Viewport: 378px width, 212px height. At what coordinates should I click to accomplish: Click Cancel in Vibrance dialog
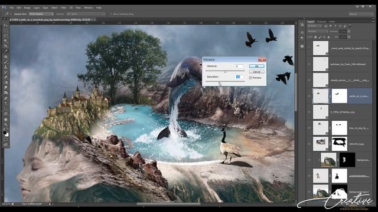coord(256,72)
